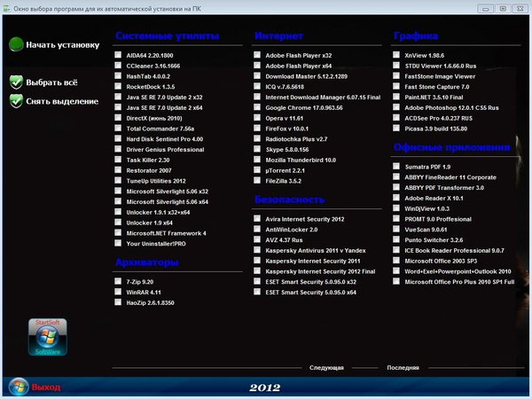Screen dimensions: 532x399
Task: Exit the installer via Выход
Action: pyautogui.click(x=46, y=387)
